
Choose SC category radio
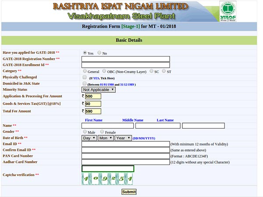152,71
